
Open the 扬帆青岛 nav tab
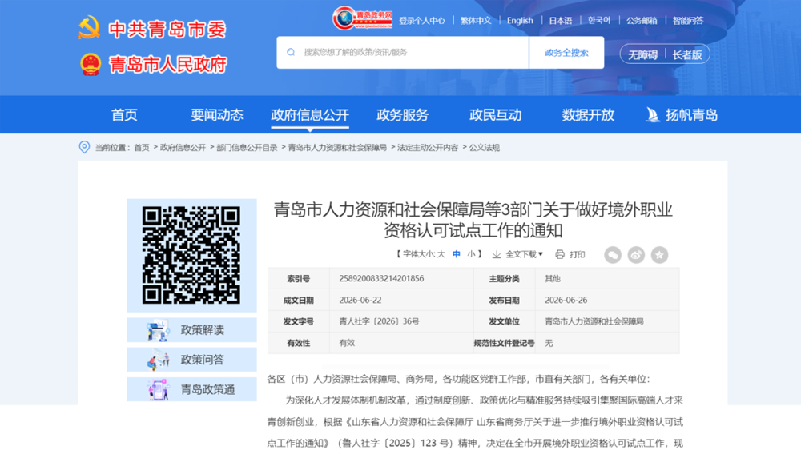[x=691, y=115]
